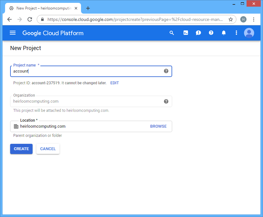Open the feedback exclamation bubble icon
The image size is (263, 217).
point(198,33)
